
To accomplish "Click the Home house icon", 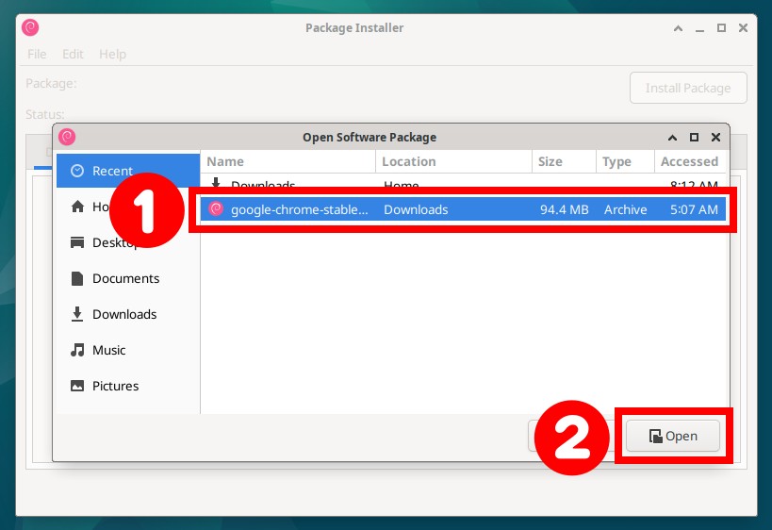I will pyautogui.click(x=77, y=207).
